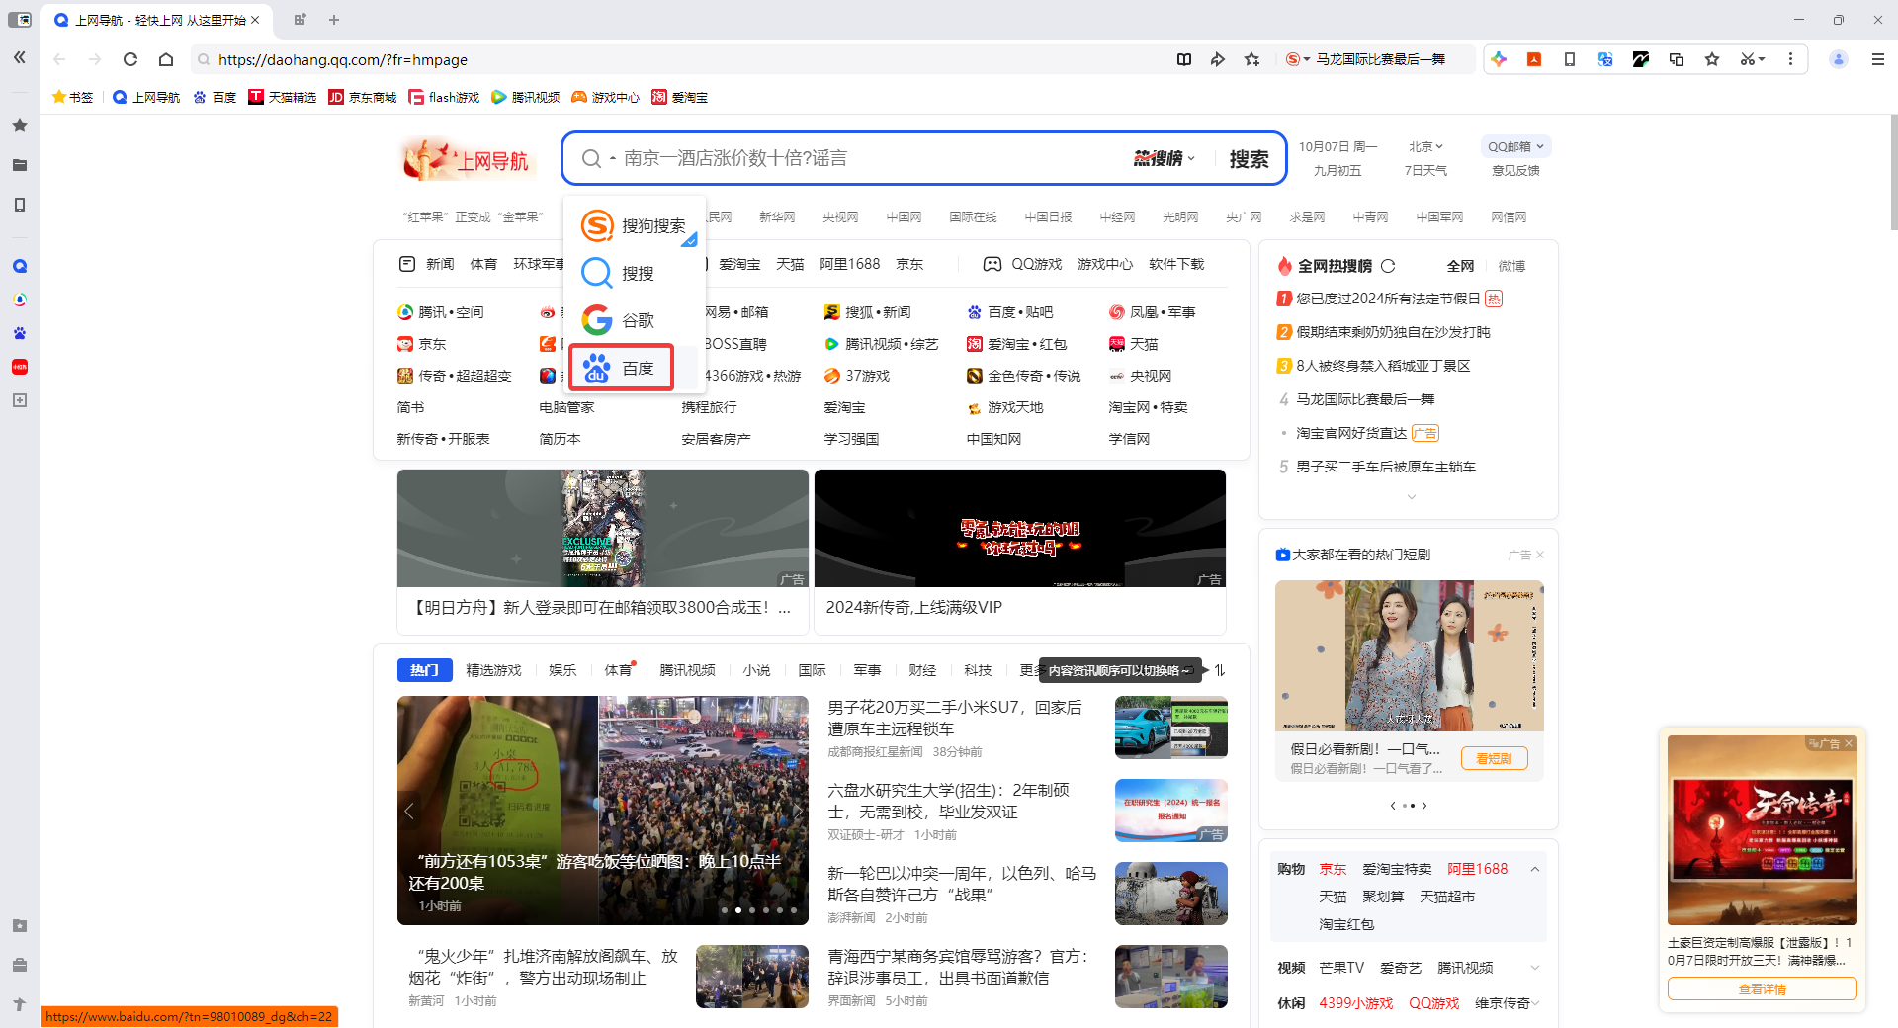The image size is (1898, 1028).
Task: Refresh the hot search list with circular arrow
Action: point(1388,265)
